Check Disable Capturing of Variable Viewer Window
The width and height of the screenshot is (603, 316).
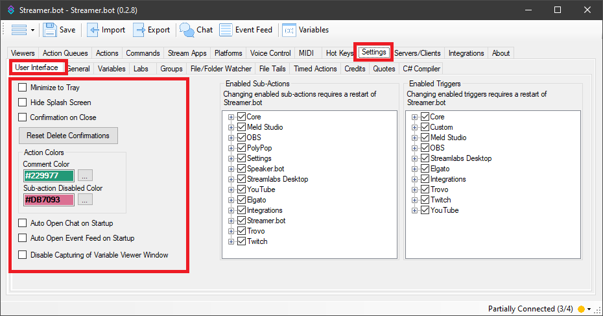pyautogui.click(x=22, y=255)
